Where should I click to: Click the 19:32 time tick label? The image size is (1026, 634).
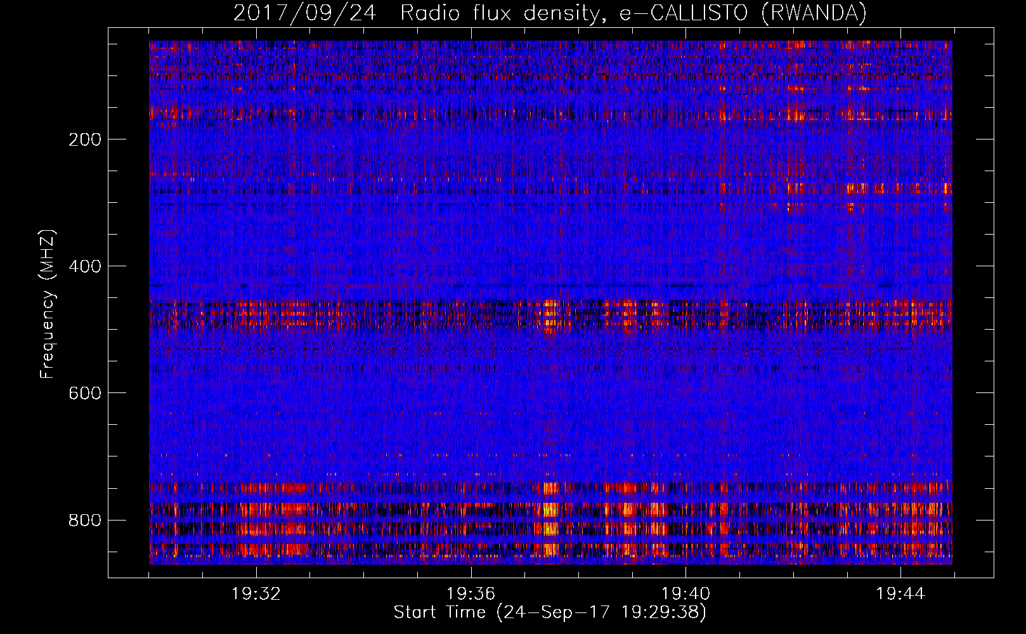[x=256, y=594]
